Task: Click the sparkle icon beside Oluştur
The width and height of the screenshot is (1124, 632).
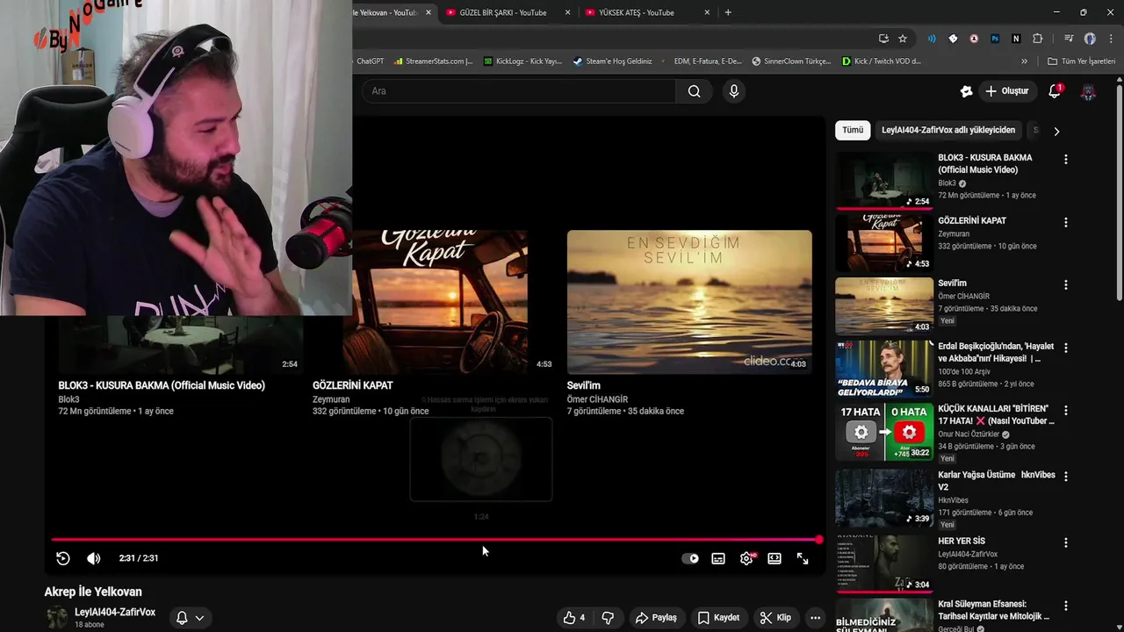Action: point(967,91)
